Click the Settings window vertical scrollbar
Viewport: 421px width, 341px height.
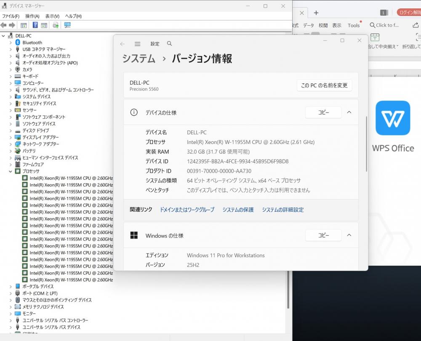tap(367, 143)
